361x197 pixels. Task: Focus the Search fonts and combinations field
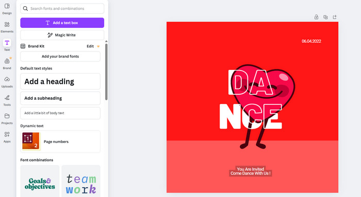click(x=62, y=9)
